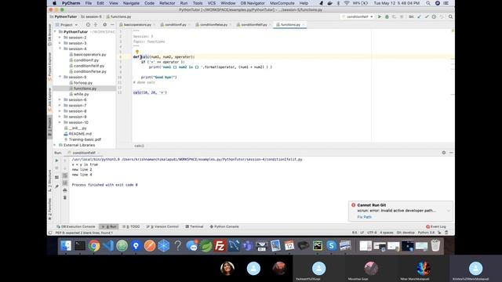Image resolution: width=502 pixels, height=282 pixels.
Task: Expand the session-6 folder
Action: tap(60, 99)
